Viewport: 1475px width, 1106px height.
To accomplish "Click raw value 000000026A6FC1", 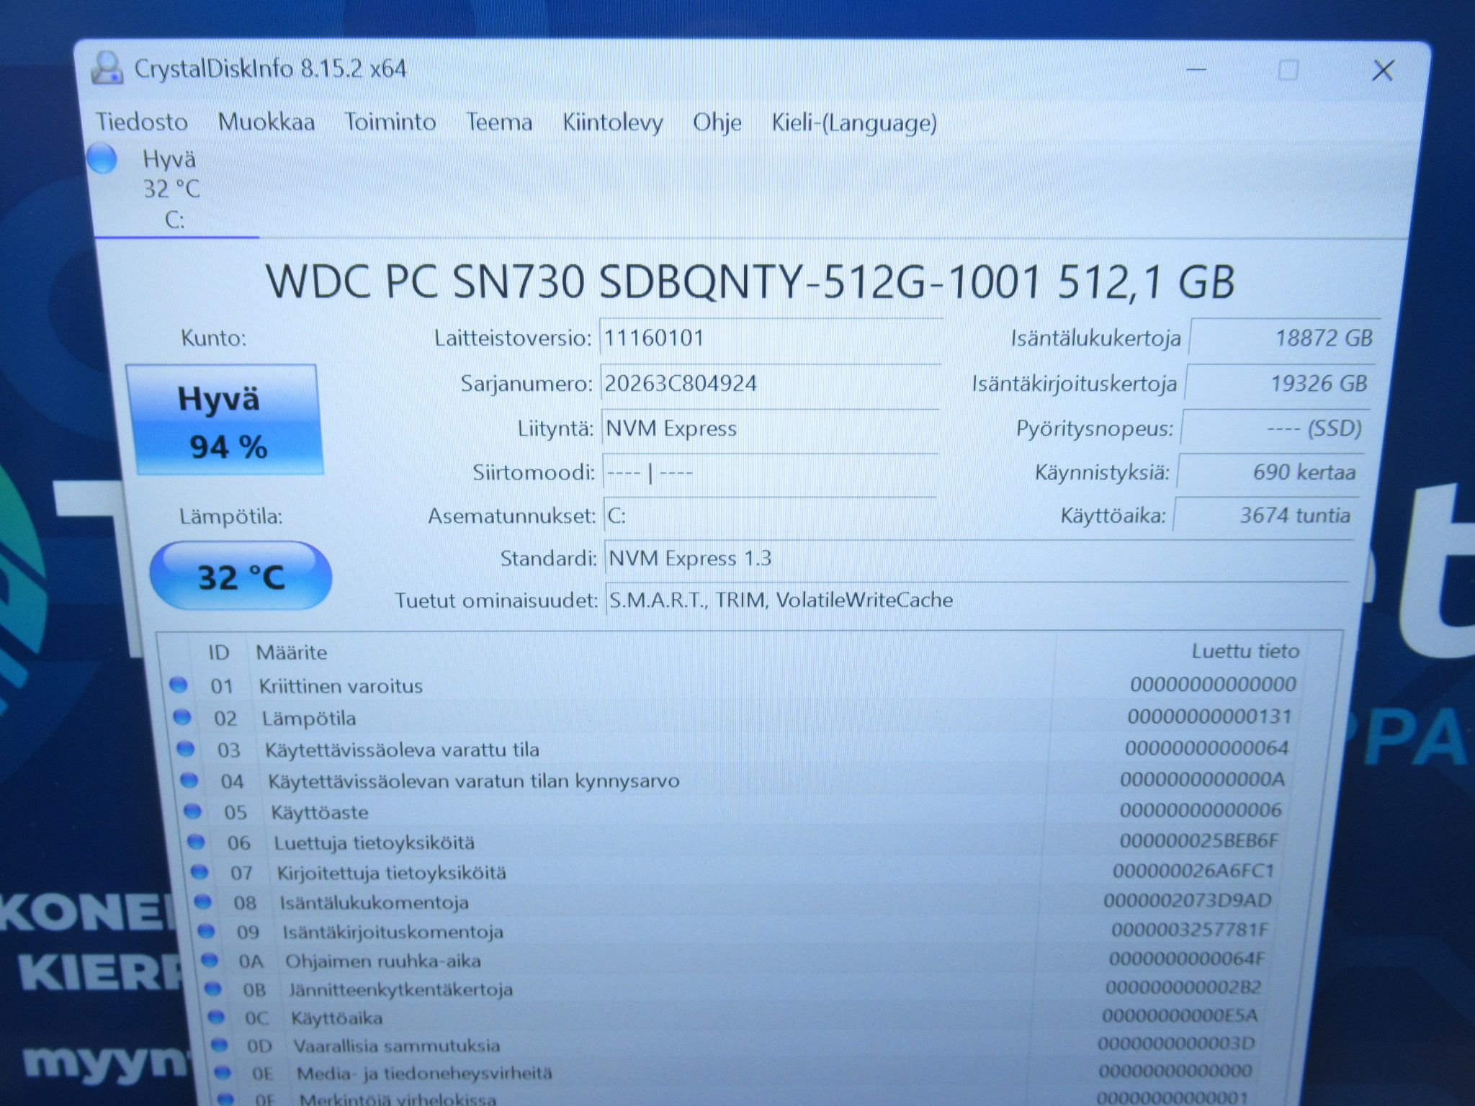I will tap(1193, 871).
